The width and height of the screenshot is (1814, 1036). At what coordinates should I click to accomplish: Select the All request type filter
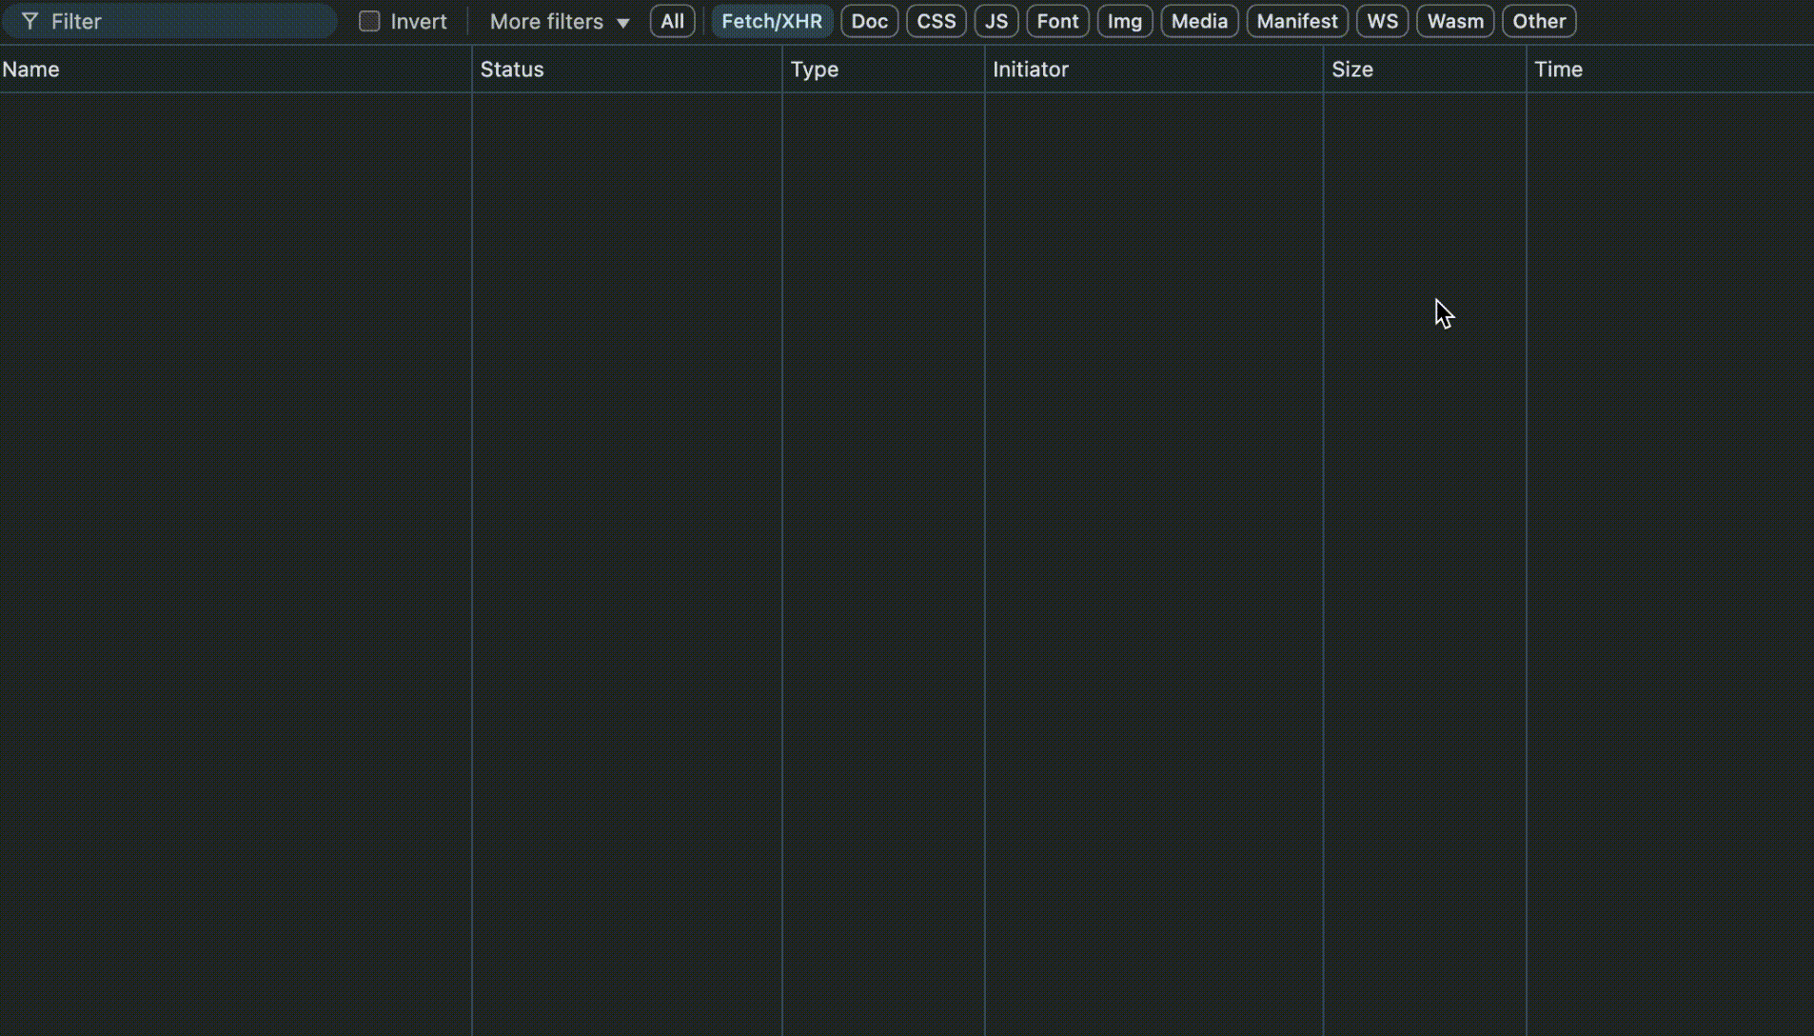click(672, 21)
